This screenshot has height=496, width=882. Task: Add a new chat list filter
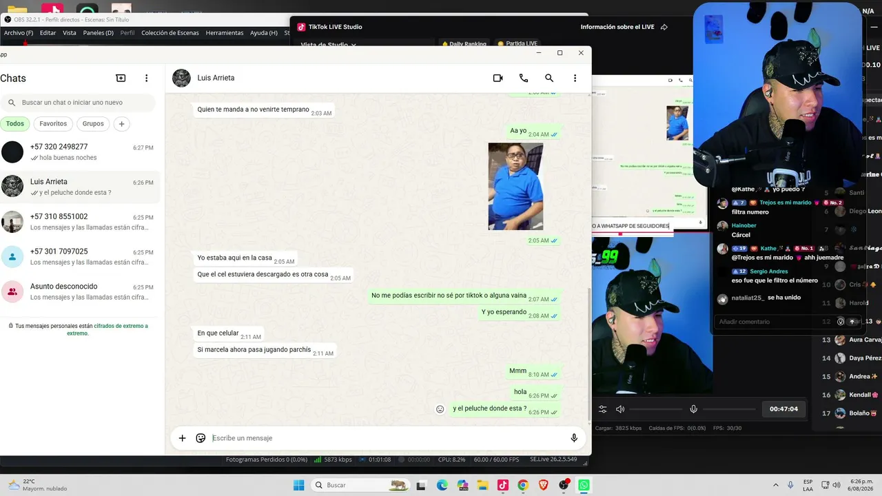(x=121, y=124)
